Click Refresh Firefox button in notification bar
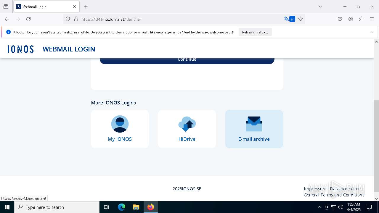This screenshot has height=213, width=379. point(255,32)
